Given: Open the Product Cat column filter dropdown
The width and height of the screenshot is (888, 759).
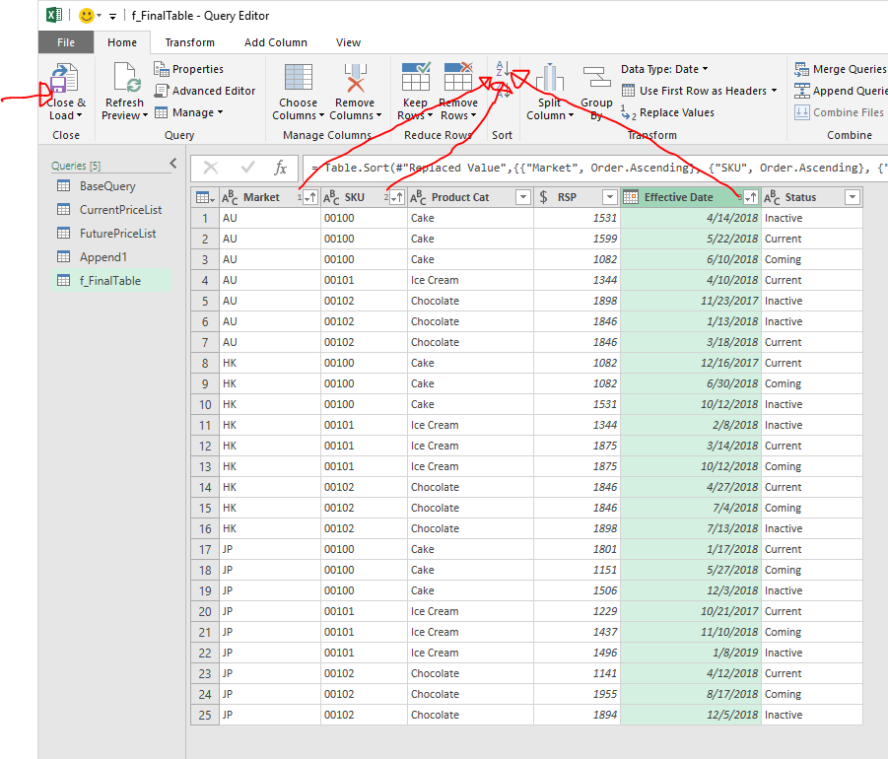Looking at the screenshot, I should tap(523, 197).
